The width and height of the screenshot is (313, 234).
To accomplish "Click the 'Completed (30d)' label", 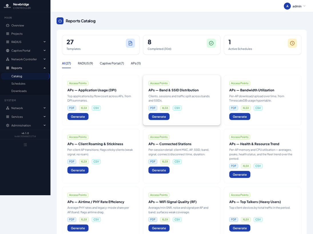I will [x=159, y=49].
